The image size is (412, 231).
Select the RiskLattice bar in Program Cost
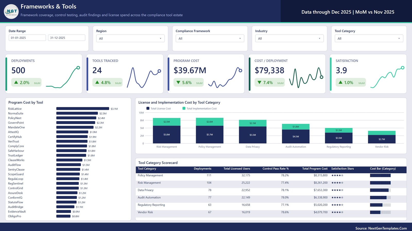83,109
